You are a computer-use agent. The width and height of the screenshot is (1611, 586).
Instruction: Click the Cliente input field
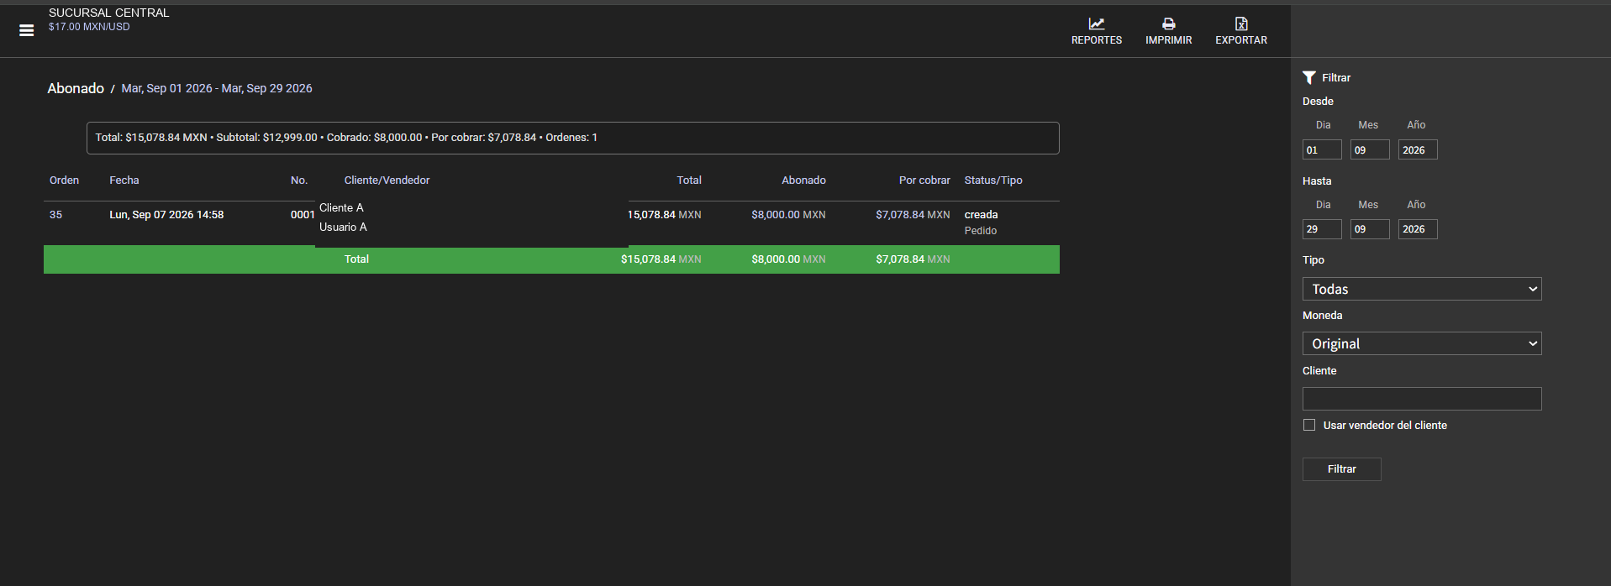coord(1422,399)
